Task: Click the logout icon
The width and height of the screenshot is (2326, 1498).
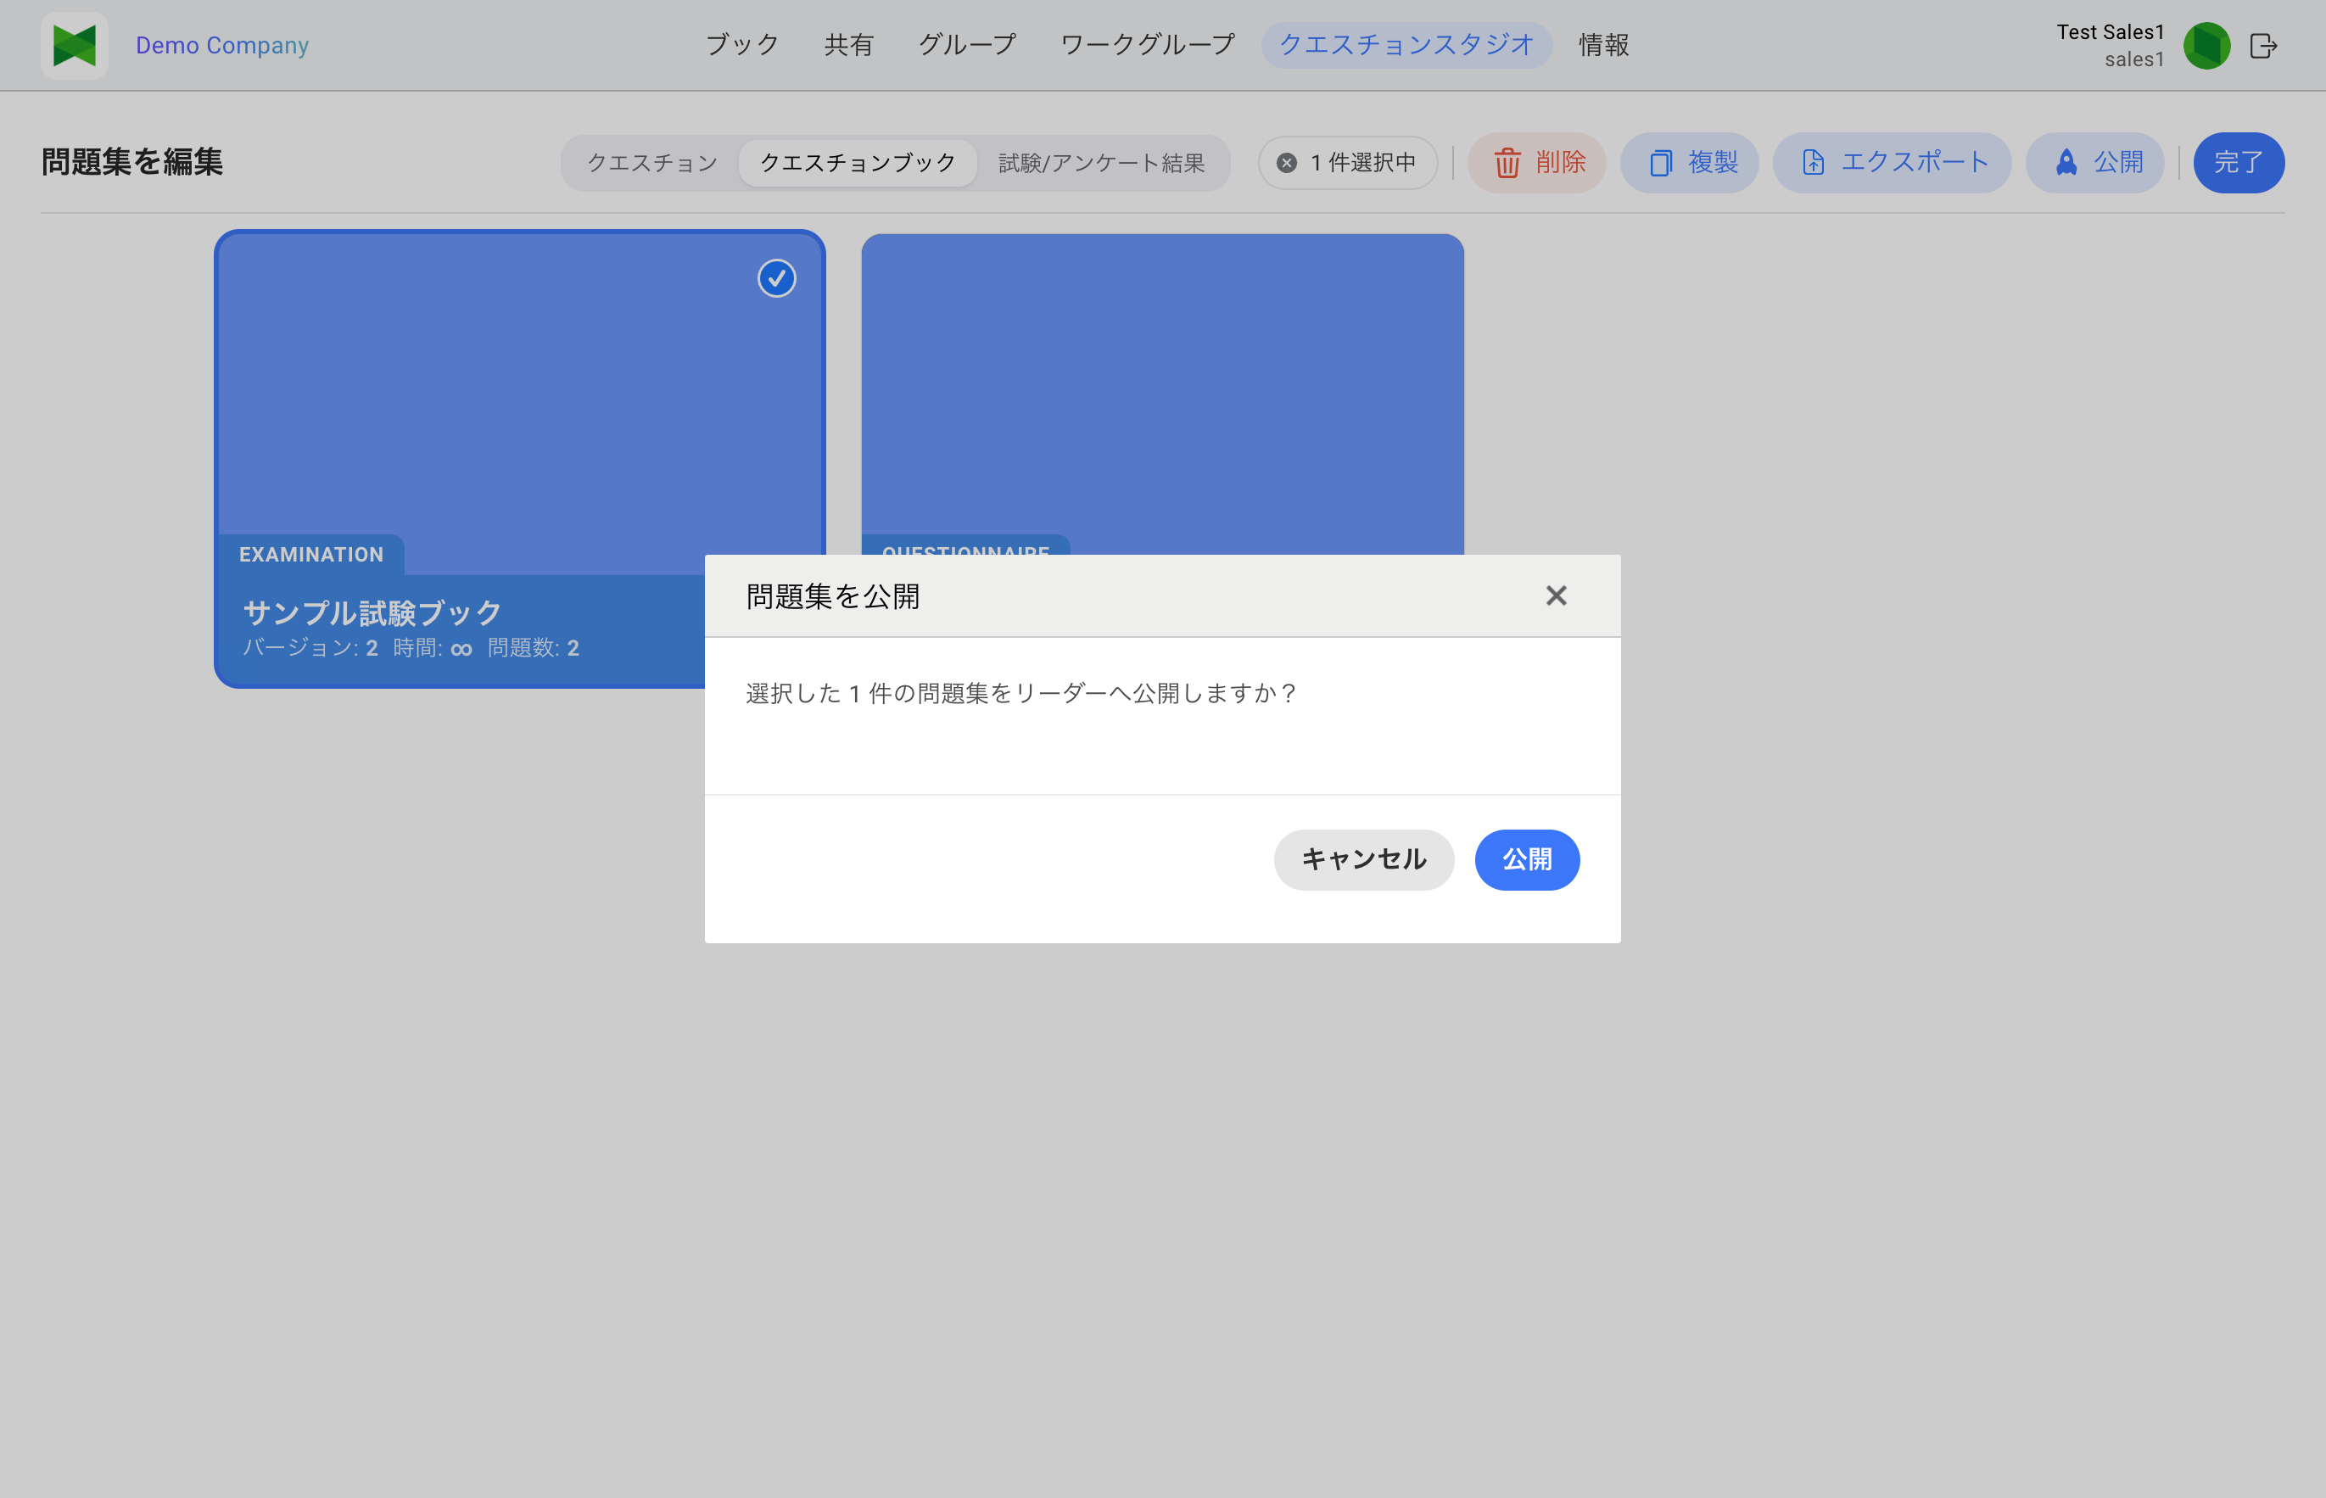Action: point(2264,46)
